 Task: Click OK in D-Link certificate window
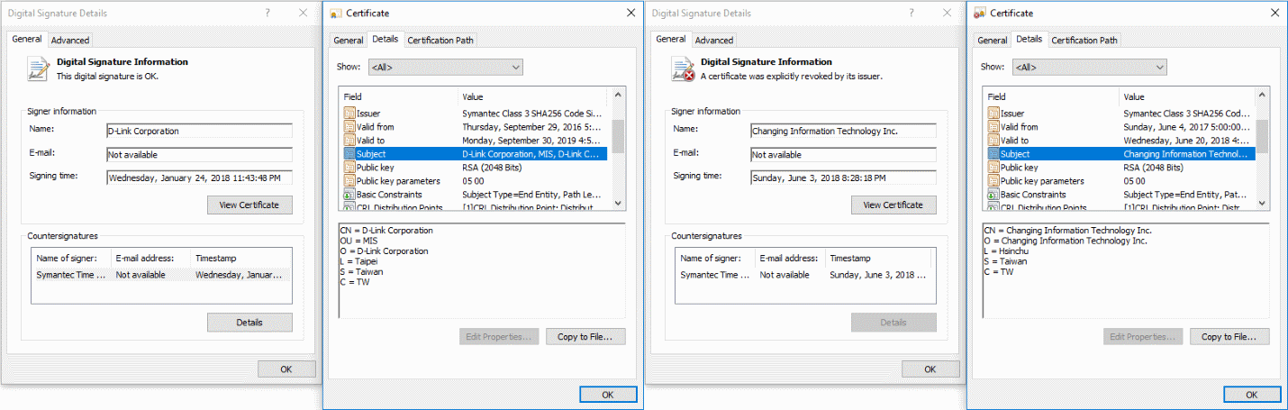point(608,395)
